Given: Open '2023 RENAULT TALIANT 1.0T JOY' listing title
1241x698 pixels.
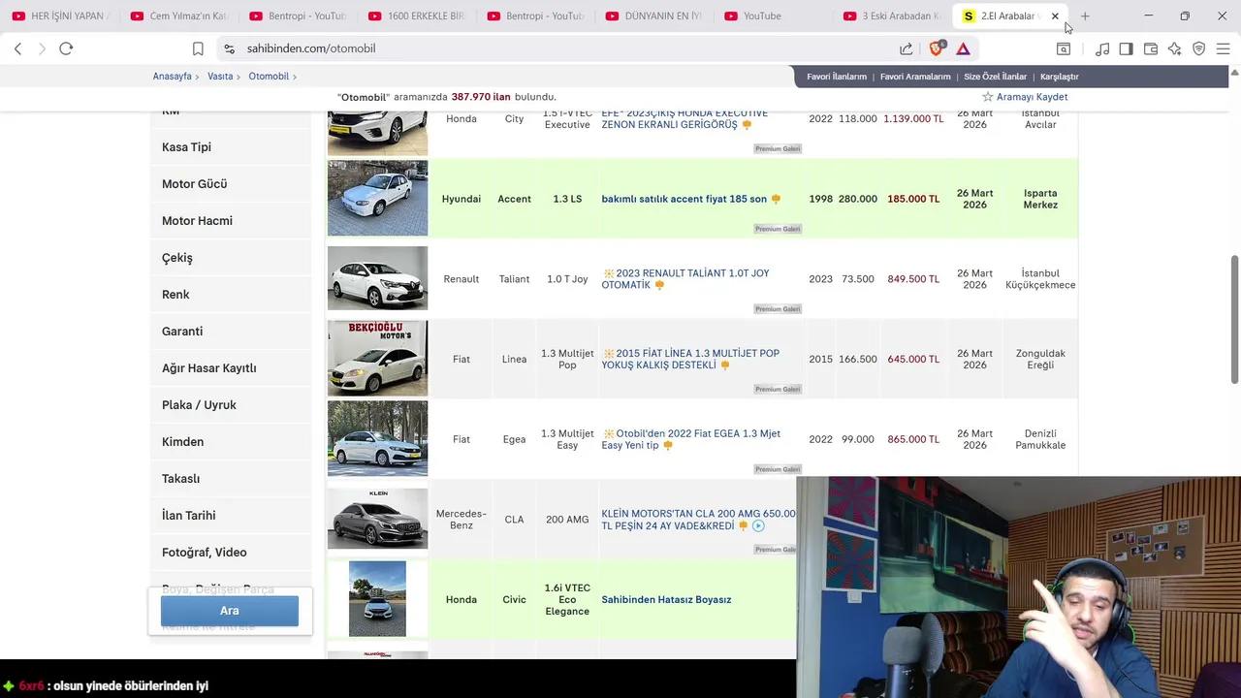Looking at the screenshot, I should [x=684, y=279].
